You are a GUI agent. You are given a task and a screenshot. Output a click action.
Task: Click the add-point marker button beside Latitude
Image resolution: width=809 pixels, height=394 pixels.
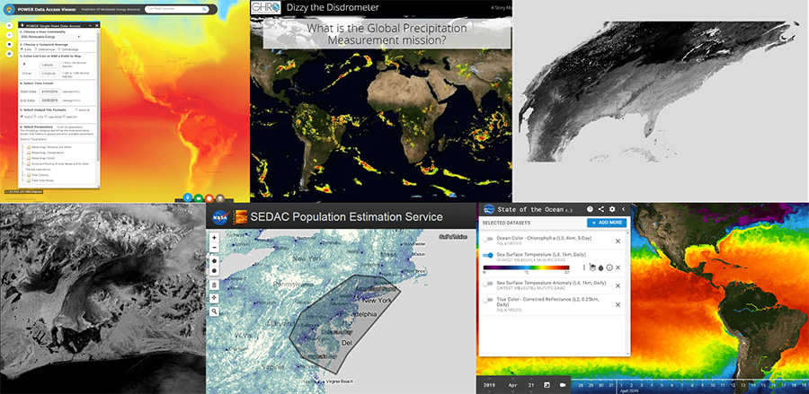click(x=24, y=65)
